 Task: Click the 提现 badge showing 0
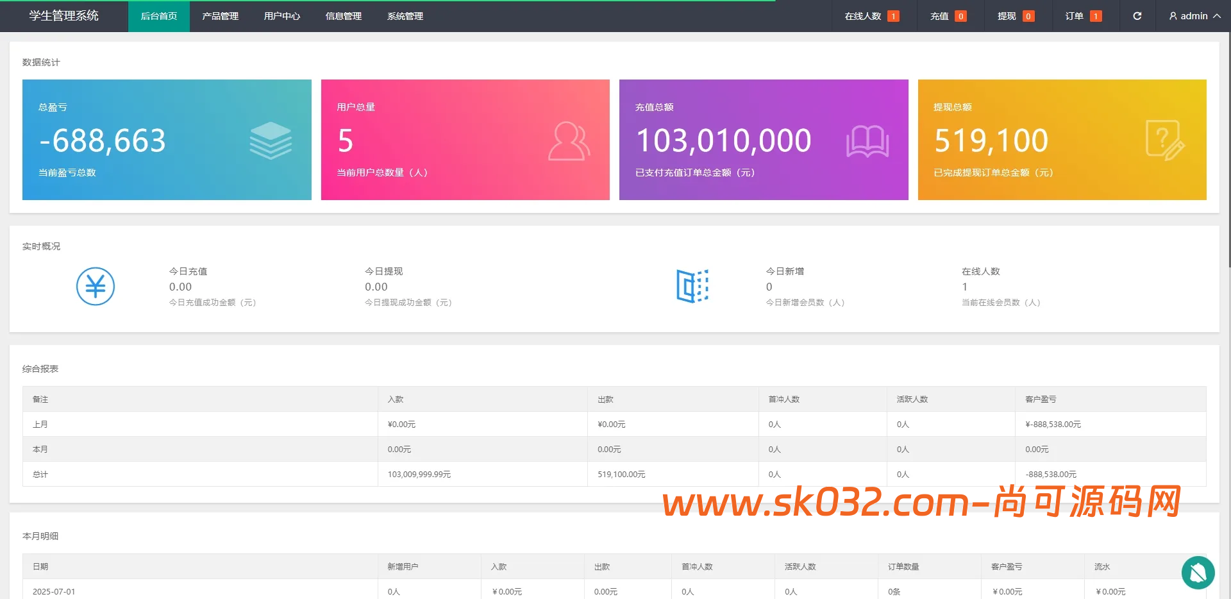1029,16
